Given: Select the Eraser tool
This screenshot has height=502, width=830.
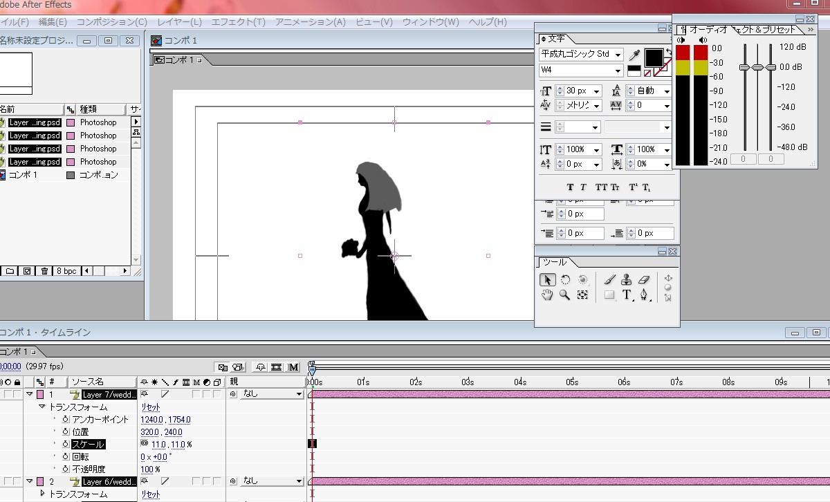Looking at the screenshot, I should pos(645,280).
